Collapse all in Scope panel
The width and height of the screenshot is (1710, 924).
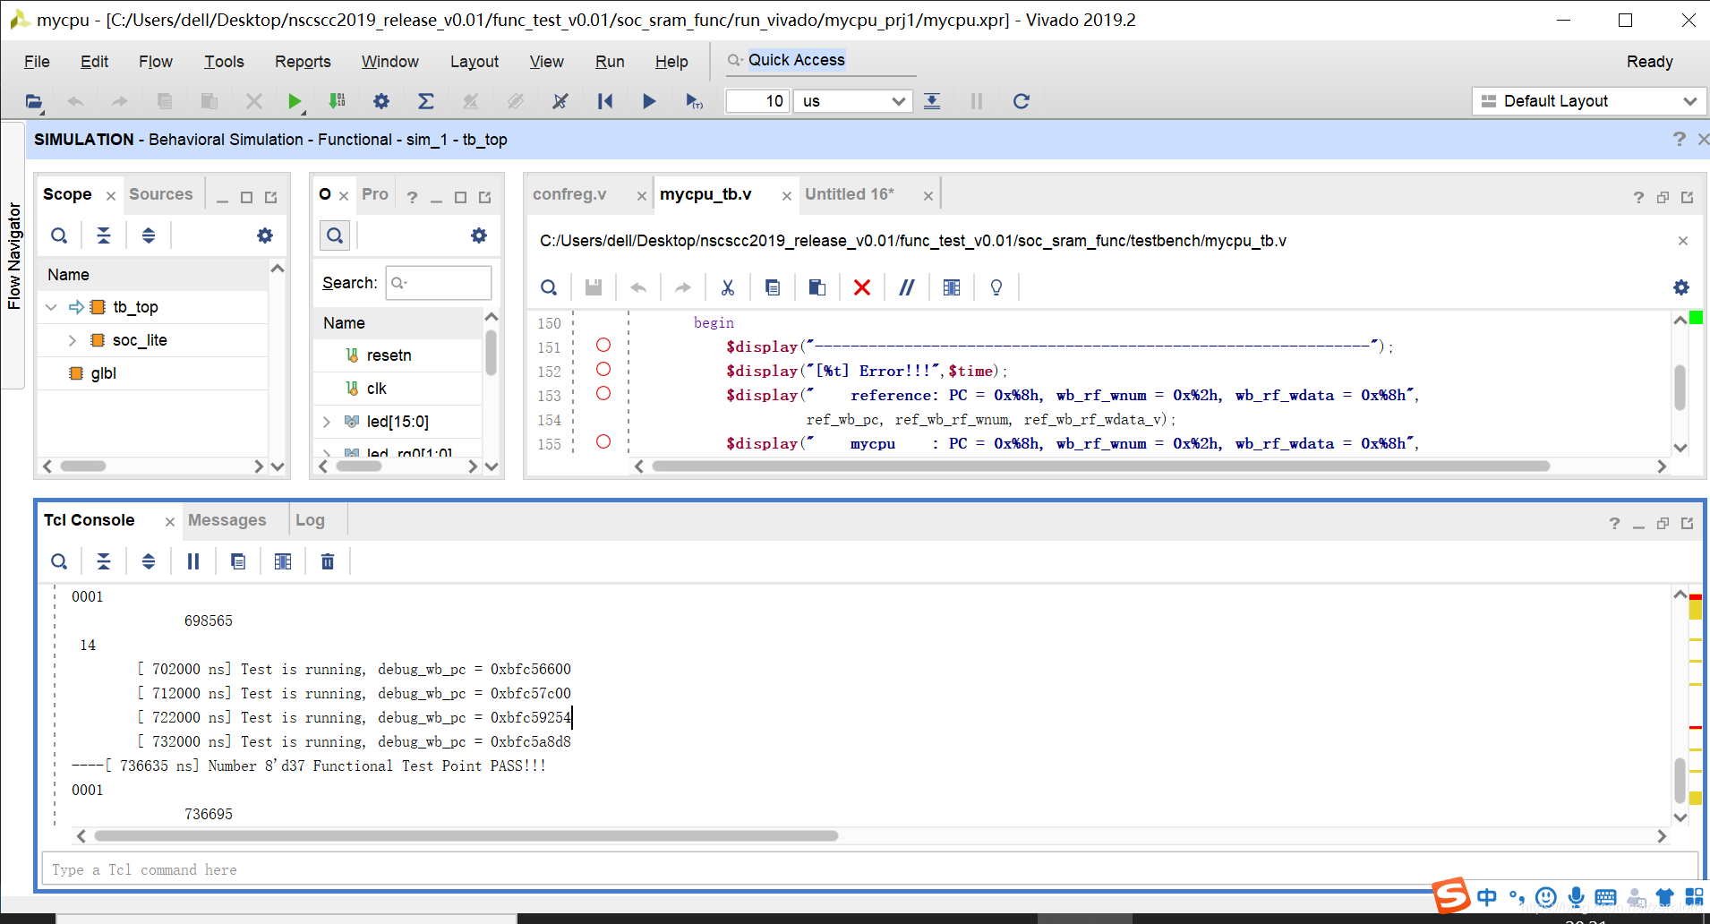[104, 235]
